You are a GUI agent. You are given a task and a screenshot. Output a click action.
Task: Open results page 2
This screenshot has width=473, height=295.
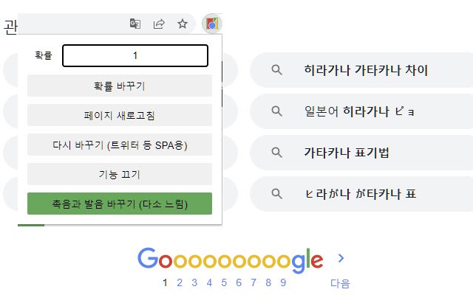[x=180, y=282]
